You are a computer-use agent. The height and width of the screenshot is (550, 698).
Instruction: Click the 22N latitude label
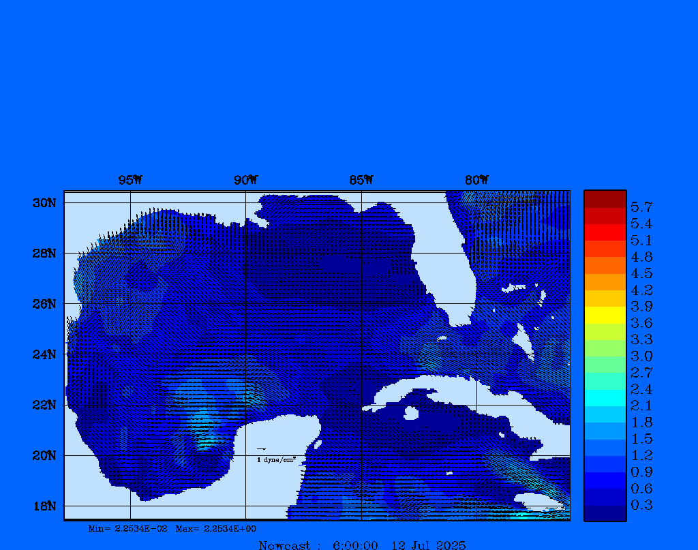(x=44, y=405)
